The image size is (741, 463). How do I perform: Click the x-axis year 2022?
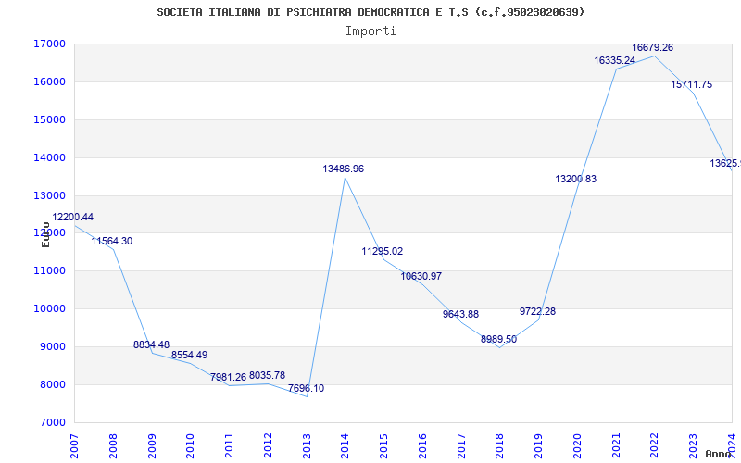pos(655,446)
